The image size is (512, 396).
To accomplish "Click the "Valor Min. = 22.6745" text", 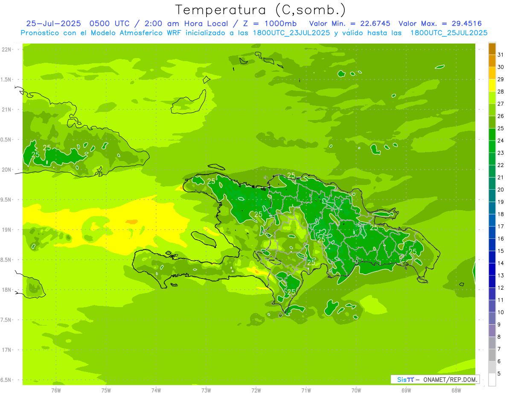I will coord(350,23).
